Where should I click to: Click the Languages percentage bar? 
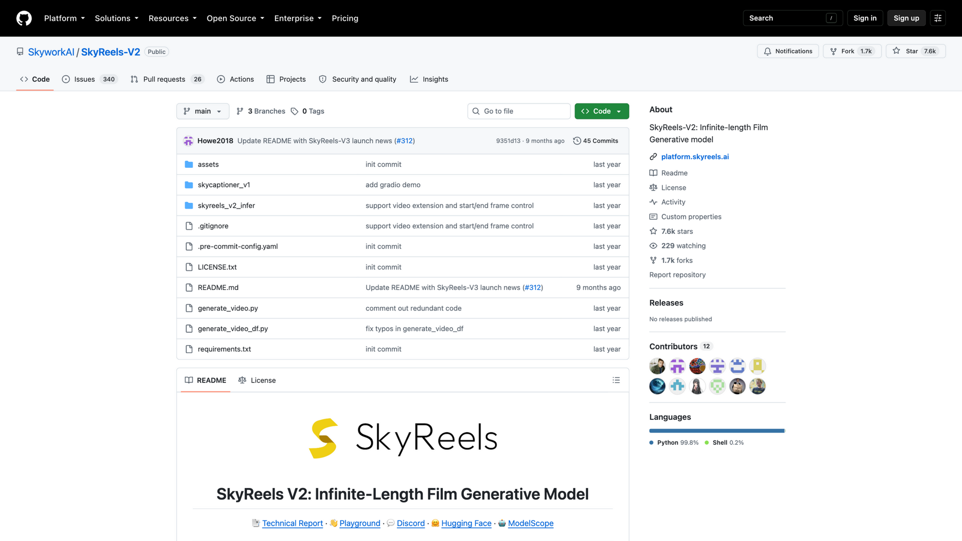pos(717,431)
